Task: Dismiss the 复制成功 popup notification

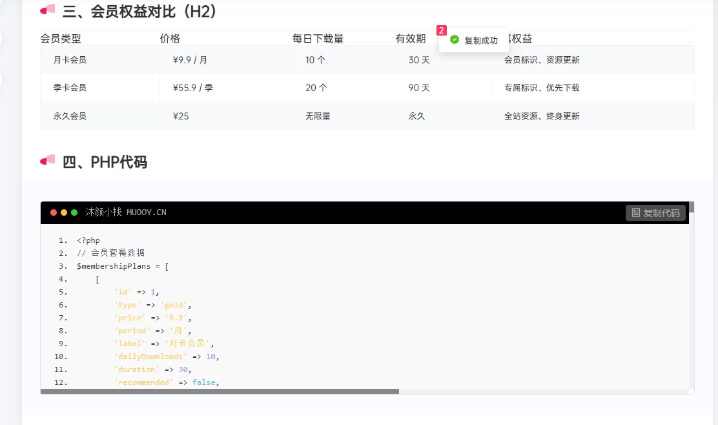Action: pyautogui.click(x=474, y=39)
